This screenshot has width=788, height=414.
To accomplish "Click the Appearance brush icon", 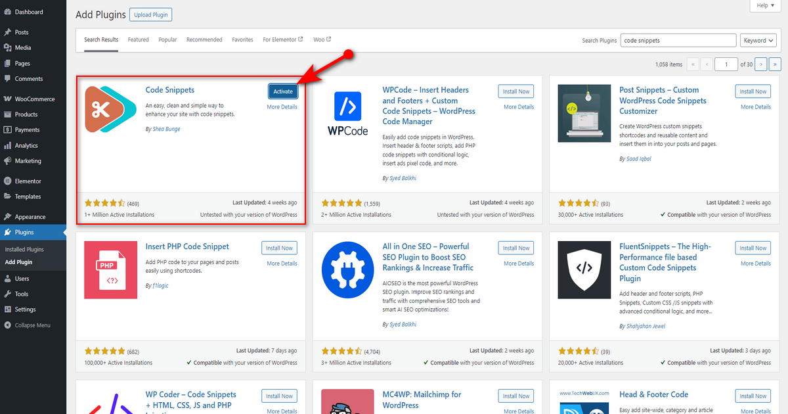I will tap(7, 217).
